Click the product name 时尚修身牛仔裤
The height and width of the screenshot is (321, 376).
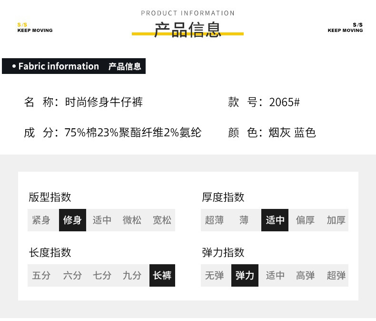[104, 102]
